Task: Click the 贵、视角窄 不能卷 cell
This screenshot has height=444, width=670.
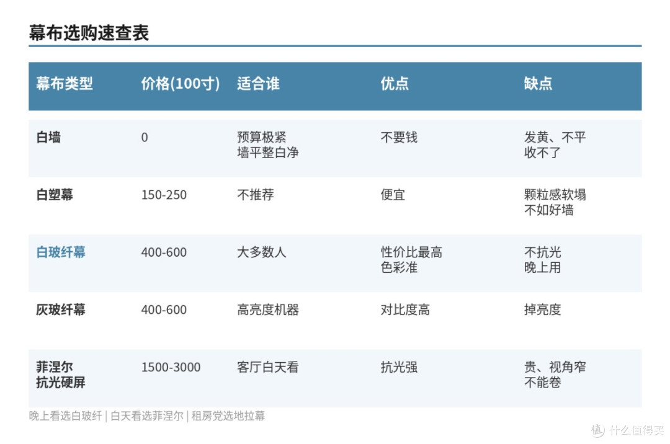Action: tap(555, 375)
